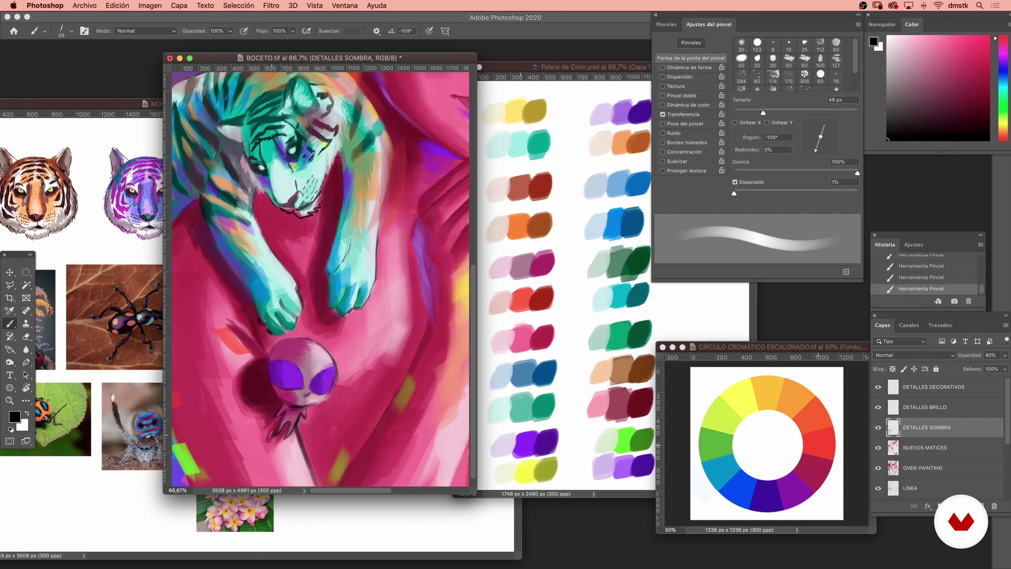Open Filtro menu in menu bar
This screenshot has height=569, width=1011.
coord(271,6)
